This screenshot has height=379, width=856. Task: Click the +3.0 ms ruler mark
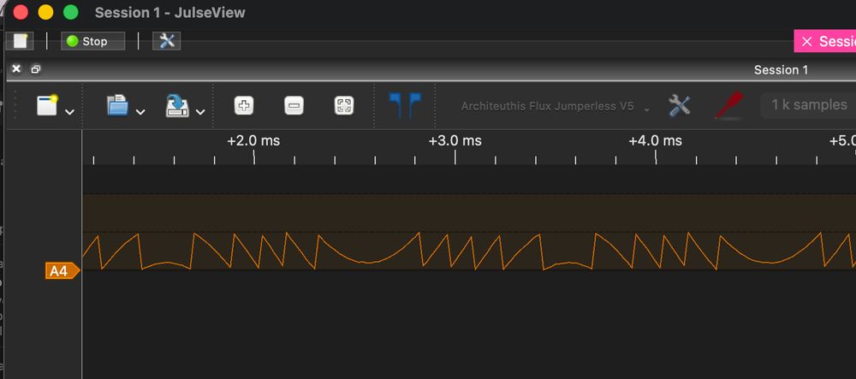click(455, 140)
